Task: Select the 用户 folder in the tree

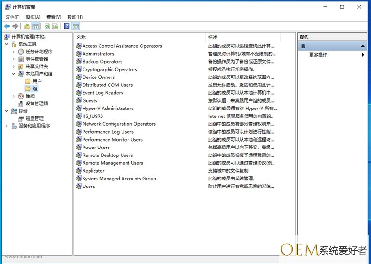Action: click(x=37, y=81)
